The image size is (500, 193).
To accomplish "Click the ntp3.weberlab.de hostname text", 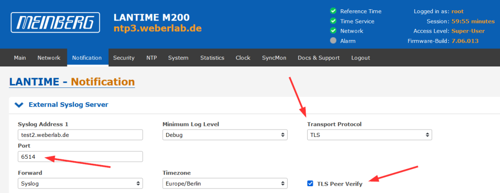I will tap(158, 28).
